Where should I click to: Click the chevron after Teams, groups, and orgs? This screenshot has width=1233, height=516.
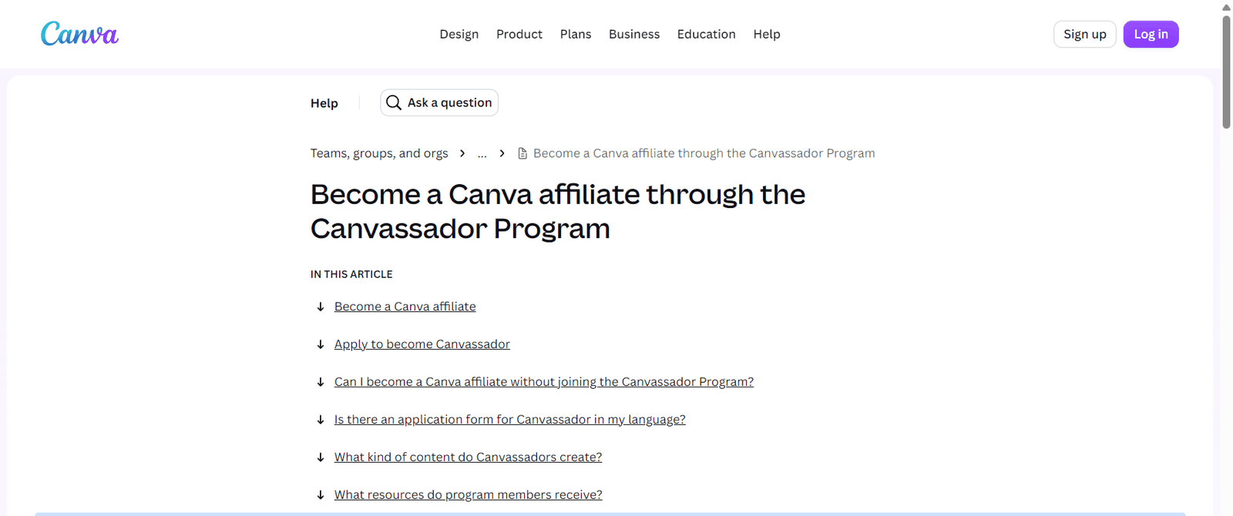(x=462, y=153)
